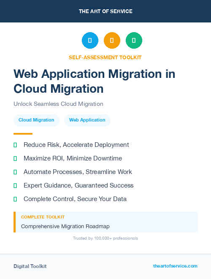211x279 pixels.
Task: Click Reduce Risk, Accelerate Deployment text
Action: pyautogui.click(x=76, y=145)
